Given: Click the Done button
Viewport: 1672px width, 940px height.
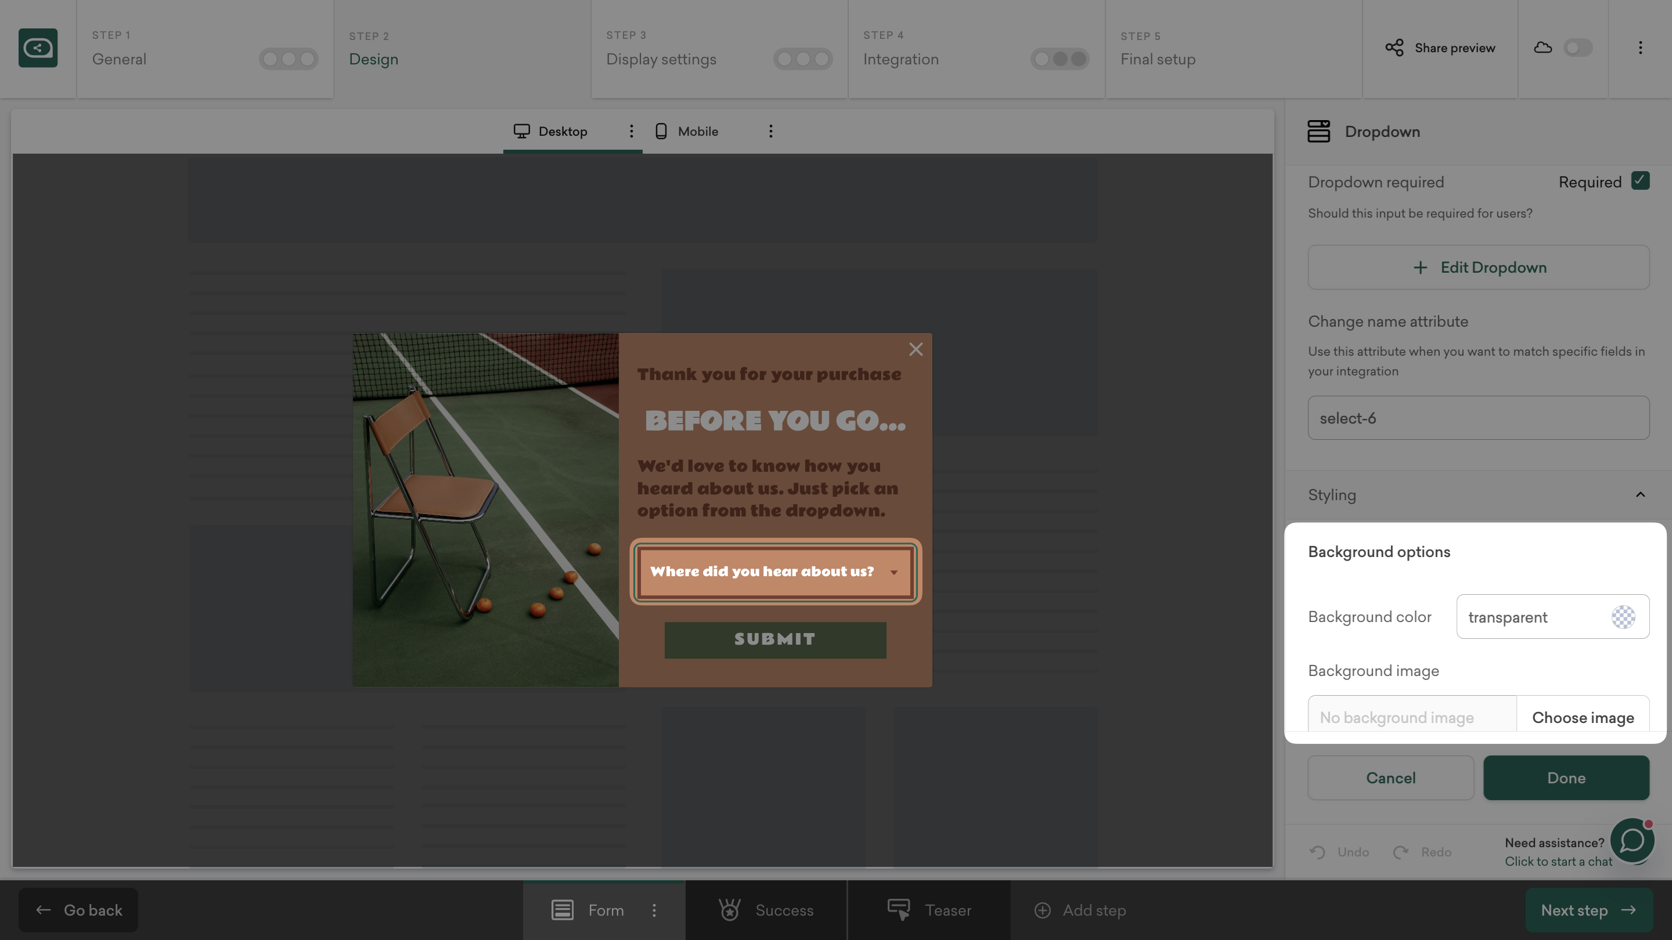Looking at the screenshot, I should tap(1566, 778).
